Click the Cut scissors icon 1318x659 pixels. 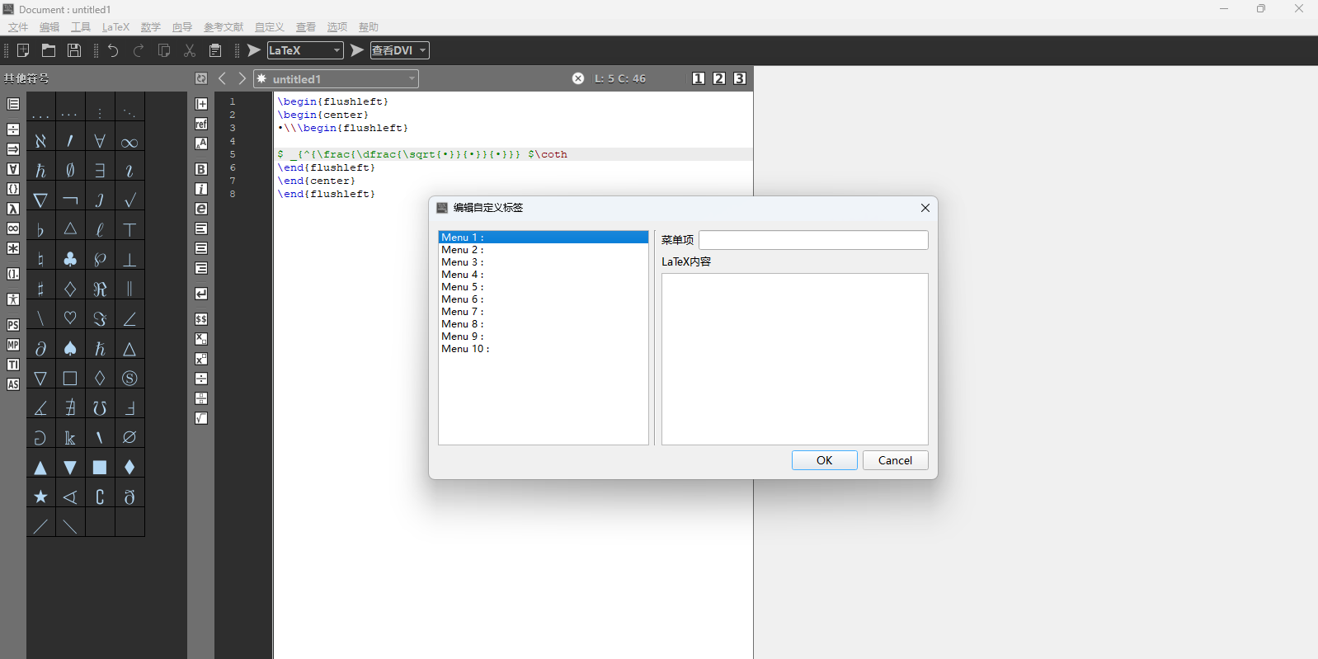pyautogui.click(x=190, y=50)
